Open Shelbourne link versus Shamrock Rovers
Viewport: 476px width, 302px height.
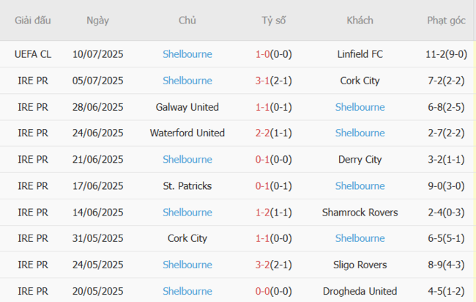[x=187, y=213]
